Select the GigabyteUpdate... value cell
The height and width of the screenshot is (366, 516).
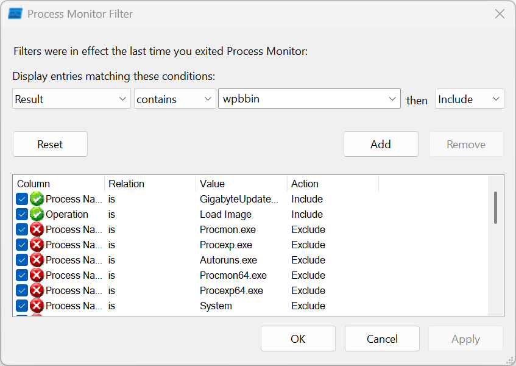[239, 199]
